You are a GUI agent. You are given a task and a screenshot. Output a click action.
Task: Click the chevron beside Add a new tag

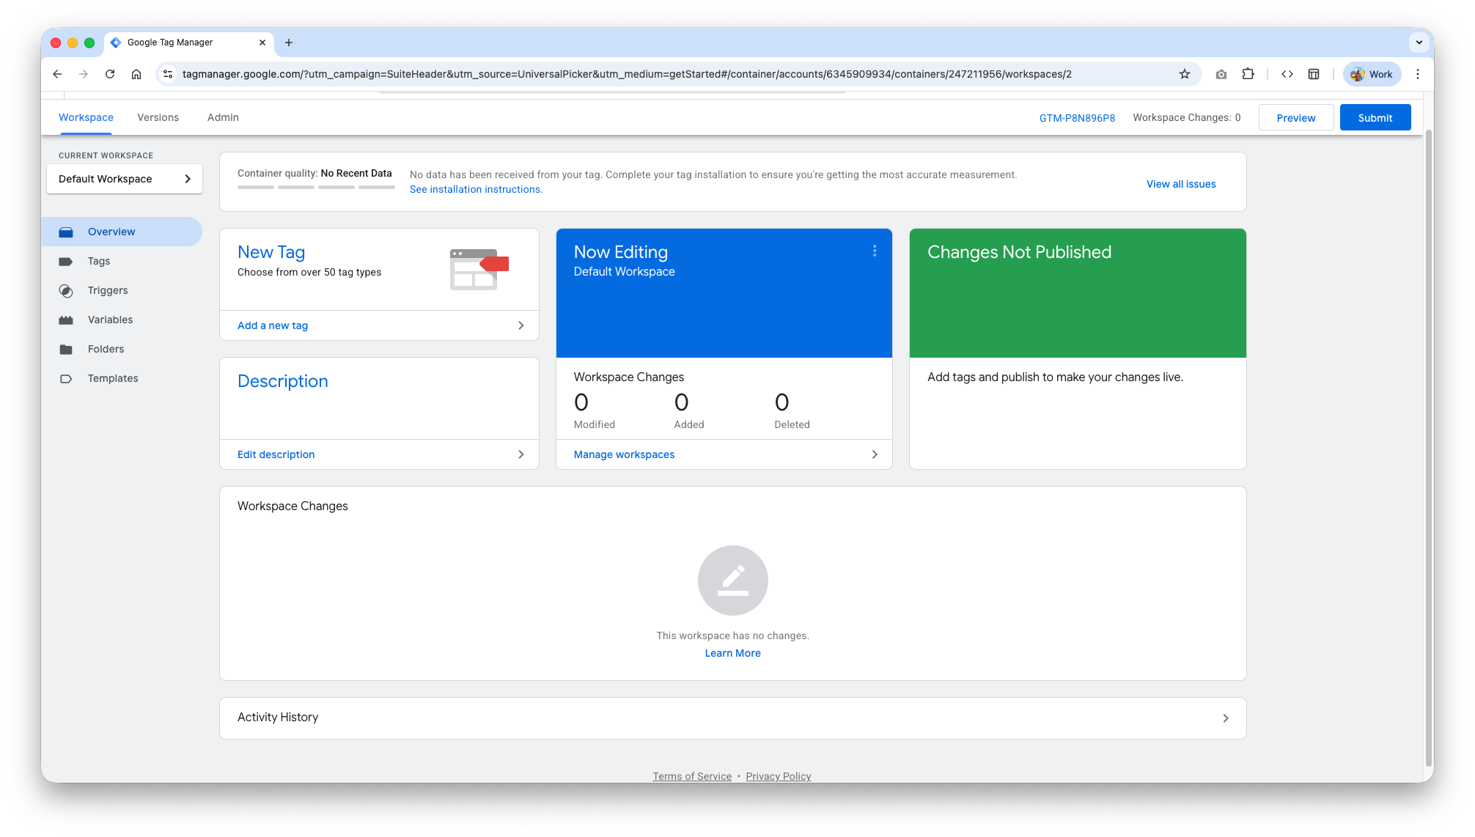(521, 325)
